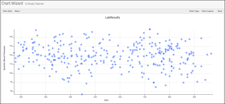Select the rightmost data point on the chart
This screenshot has width=225, height=104.
point(211,54)
